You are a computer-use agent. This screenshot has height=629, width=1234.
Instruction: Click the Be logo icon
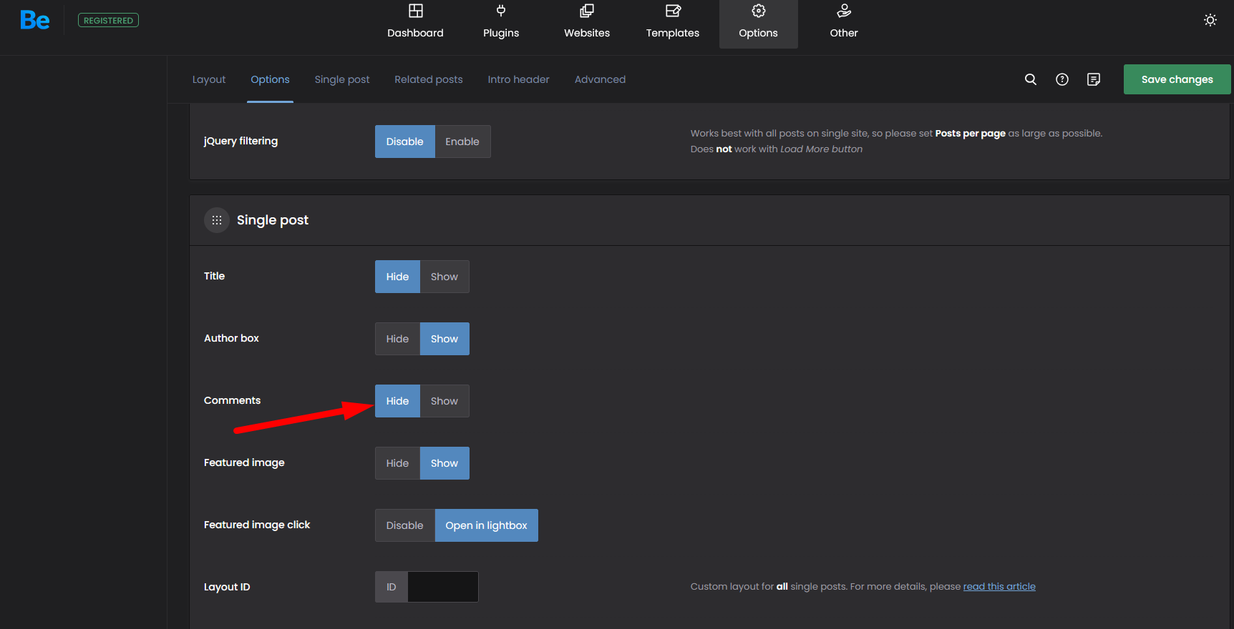35,20
